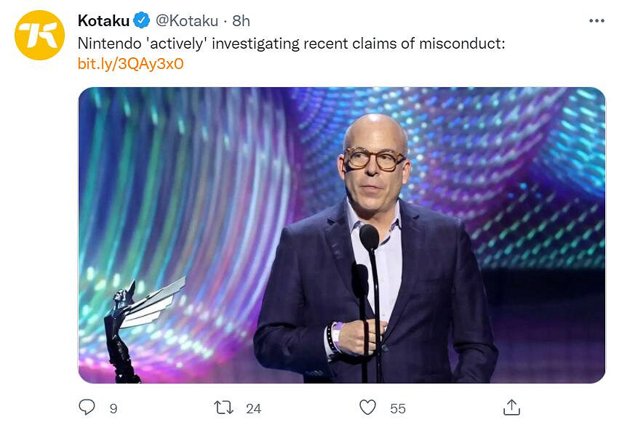Click the @Kotaku handle

pyautogui.click(x=187, y=22)
